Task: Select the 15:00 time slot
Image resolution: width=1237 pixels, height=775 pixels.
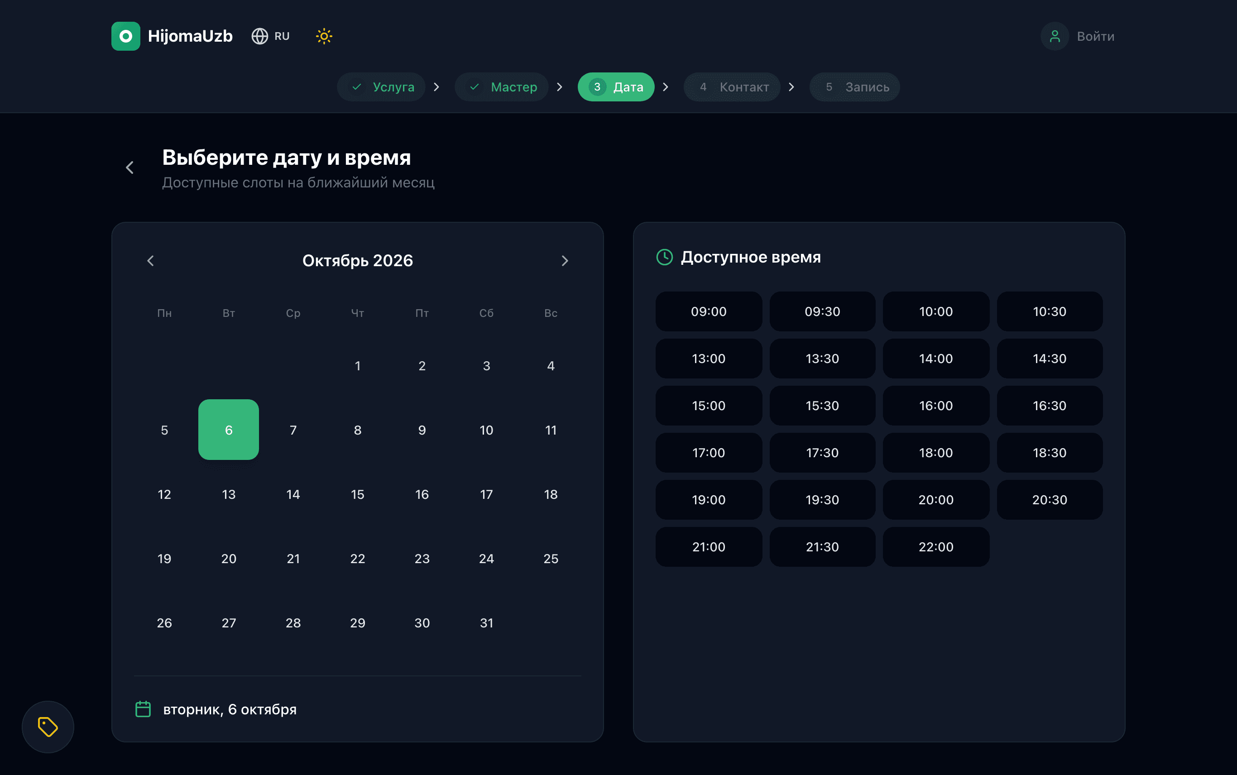Action: [x=709, y=406]
